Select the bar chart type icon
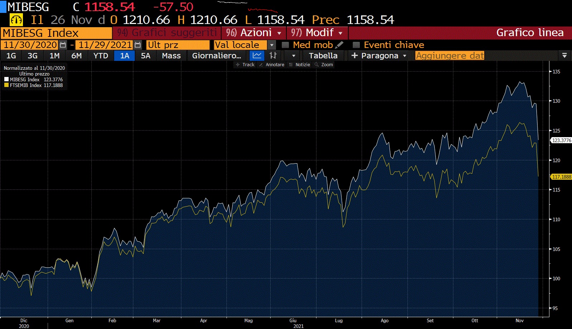Screen dimensions: 572x329 [273, 55]
